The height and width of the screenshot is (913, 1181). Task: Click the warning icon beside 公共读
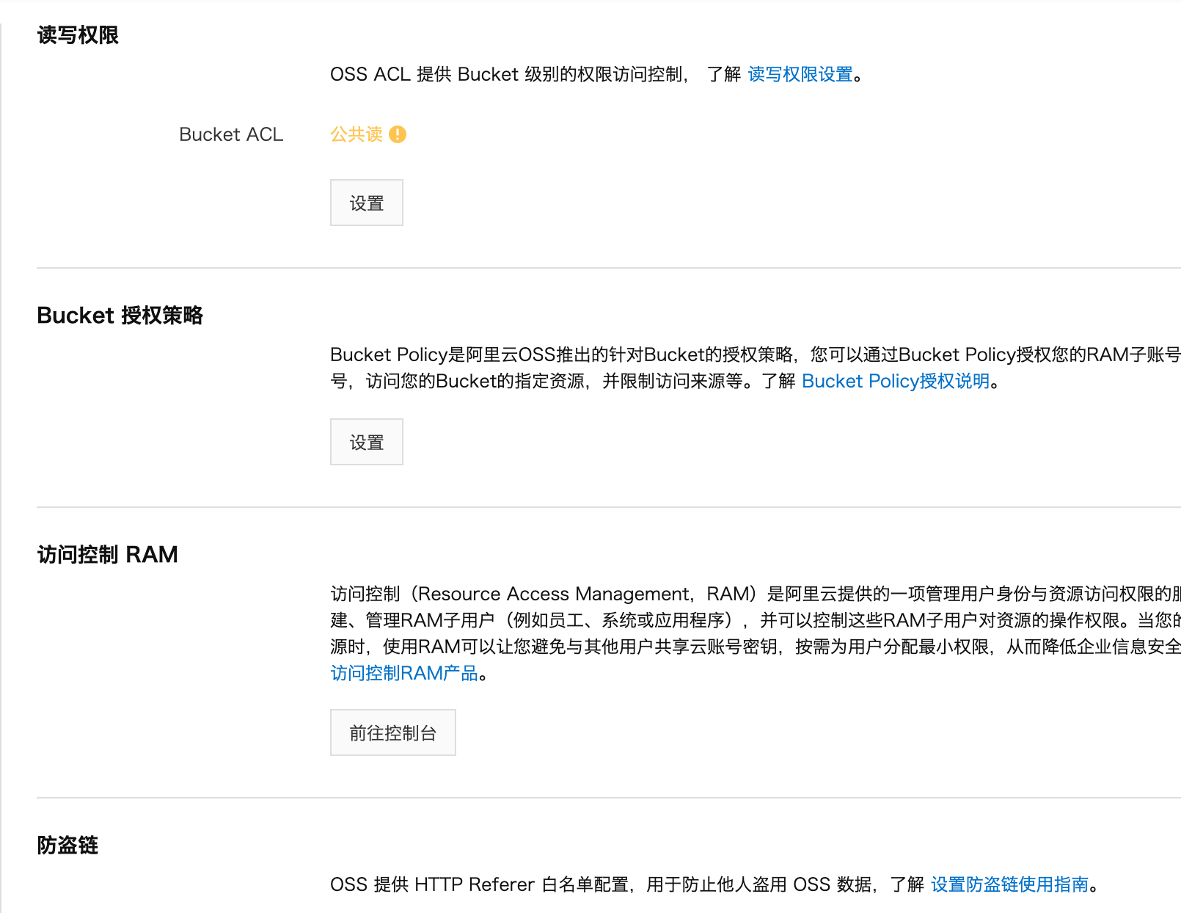click(x=397, y=134)
